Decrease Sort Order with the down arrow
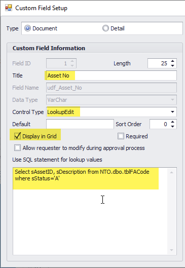185x268 pixels. (172, 127)
